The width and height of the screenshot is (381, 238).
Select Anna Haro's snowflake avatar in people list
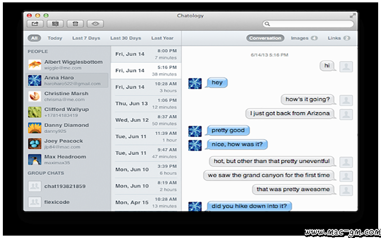34,80
